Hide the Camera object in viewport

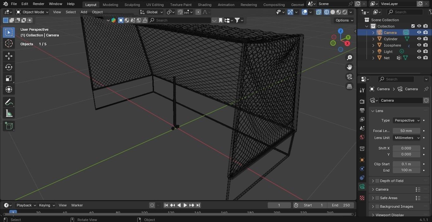click(419, 32)
